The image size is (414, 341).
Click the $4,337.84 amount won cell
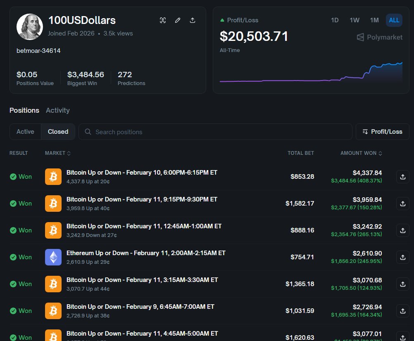coord(367,173)
